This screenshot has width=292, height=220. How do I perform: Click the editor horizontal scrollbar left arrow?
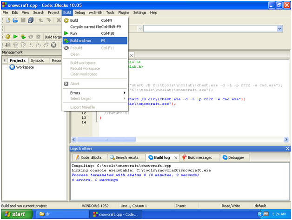(x=74, y=140)
